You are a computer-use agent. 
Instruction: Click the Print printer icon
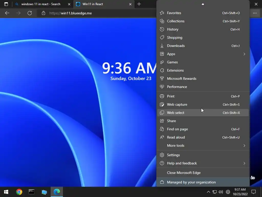(162, 96)
